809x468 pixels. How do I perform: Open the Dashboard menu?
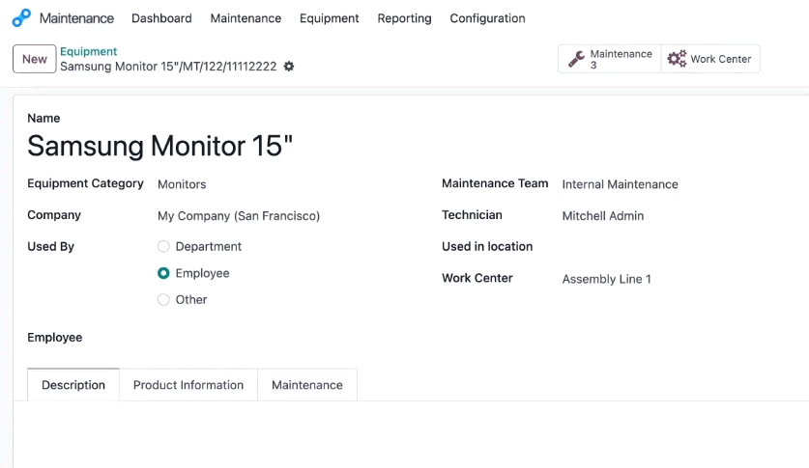click(161, 18)
